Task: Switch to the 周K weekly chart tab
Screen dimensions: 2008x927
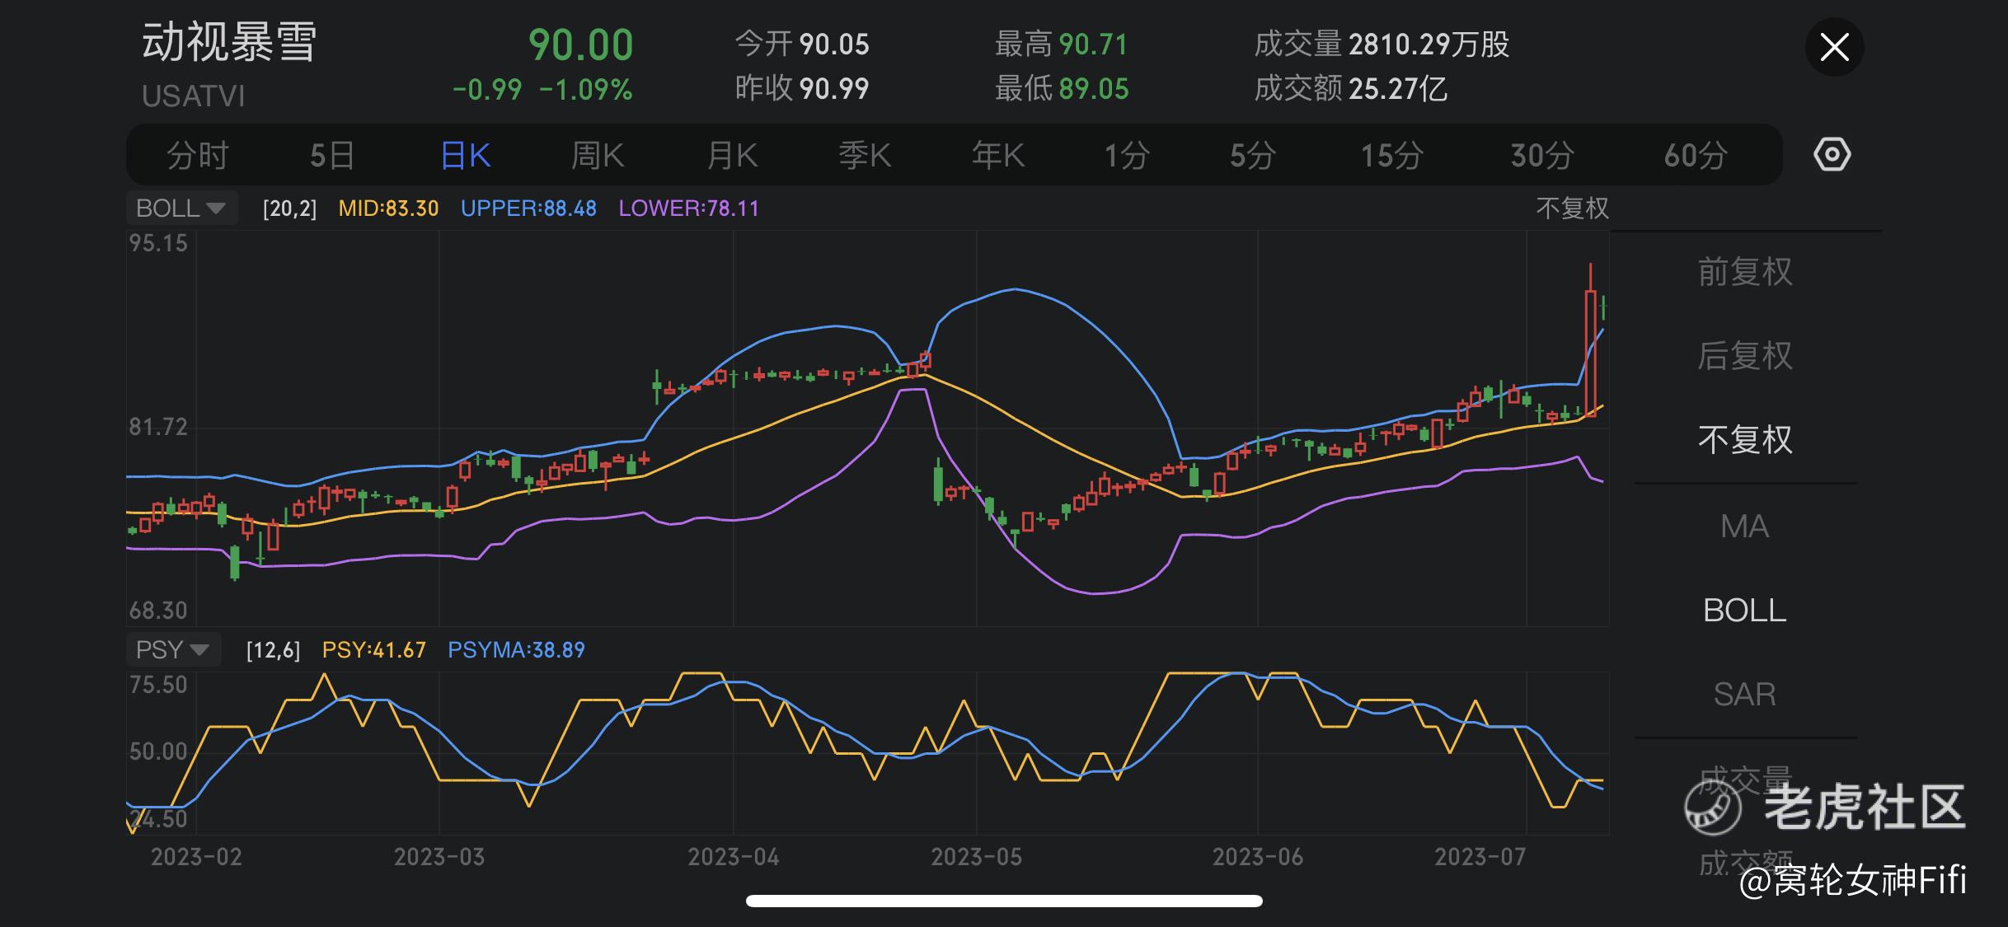Action: coord(598,155)
